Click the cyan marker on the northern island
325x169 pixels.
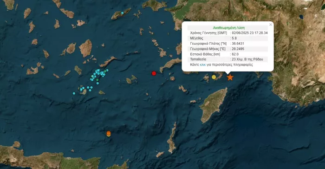(x=122, y=13)
